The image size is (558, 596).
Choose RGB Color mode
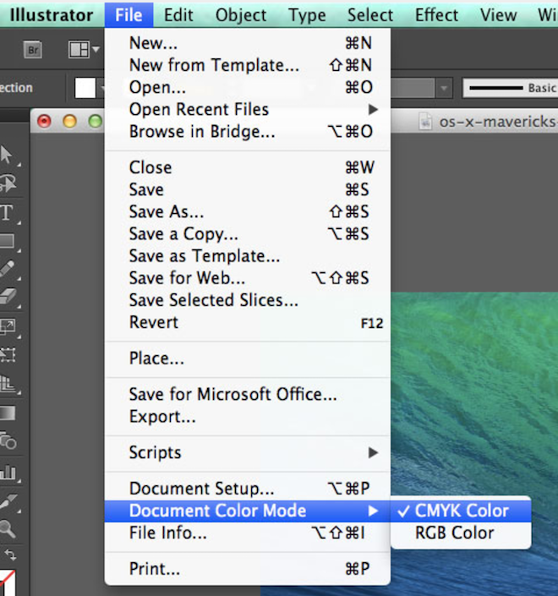461,533
